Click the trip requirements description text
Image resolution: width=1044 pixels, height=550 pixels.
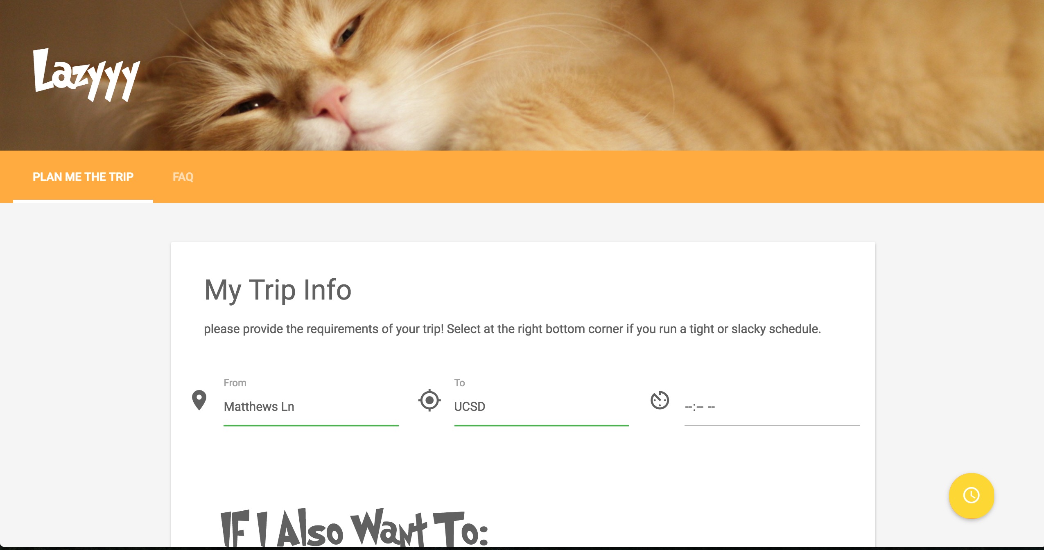(x=512, y=329)
